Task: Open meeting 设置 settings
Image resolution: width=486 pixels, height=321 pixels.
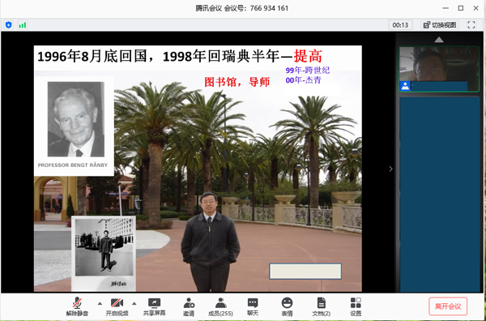Action: pyautogui.click(x=356, y=306)
